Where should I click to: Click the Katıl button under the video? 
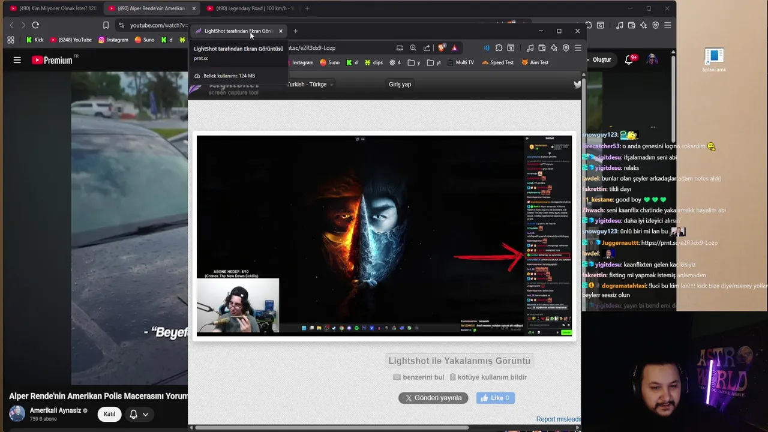click(109, 414)
